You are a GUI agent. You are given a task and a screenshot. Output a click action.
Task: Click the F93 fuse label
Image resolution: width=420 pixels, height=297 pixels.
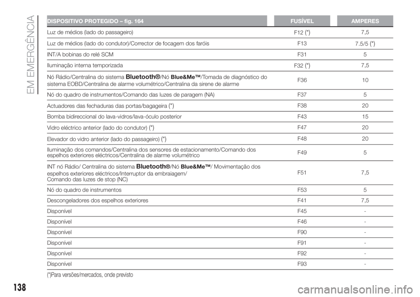click(x=302, y=264)
